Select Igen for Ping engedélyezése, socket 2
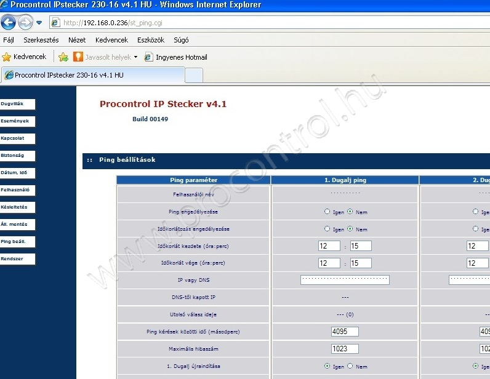The height and width of the screenshot is (379, 490). 475,212
